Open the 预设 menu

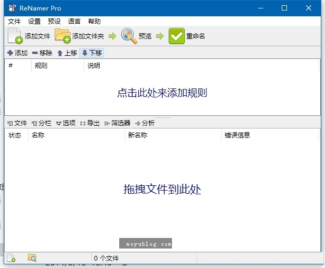54,21
